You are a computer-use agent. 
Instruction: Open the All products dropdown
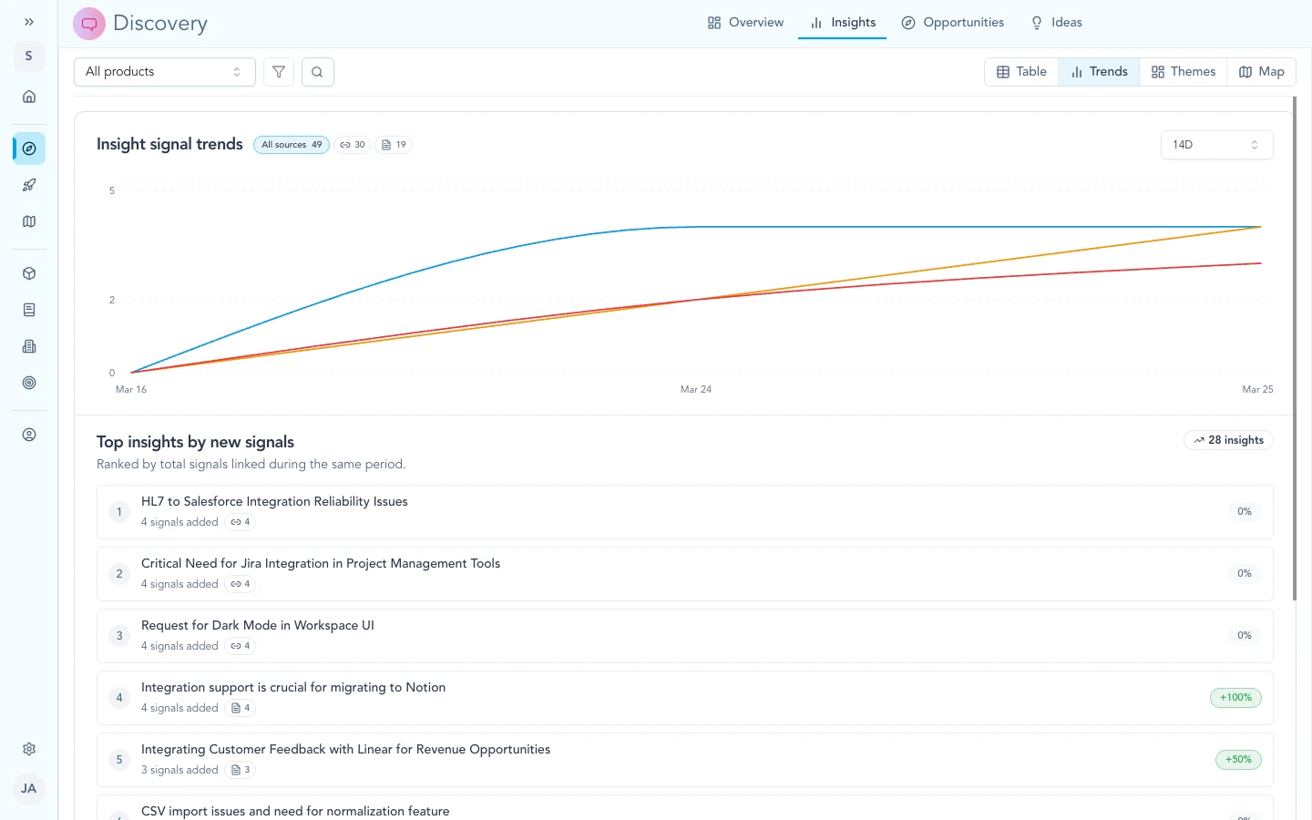[x=164, y=71]
